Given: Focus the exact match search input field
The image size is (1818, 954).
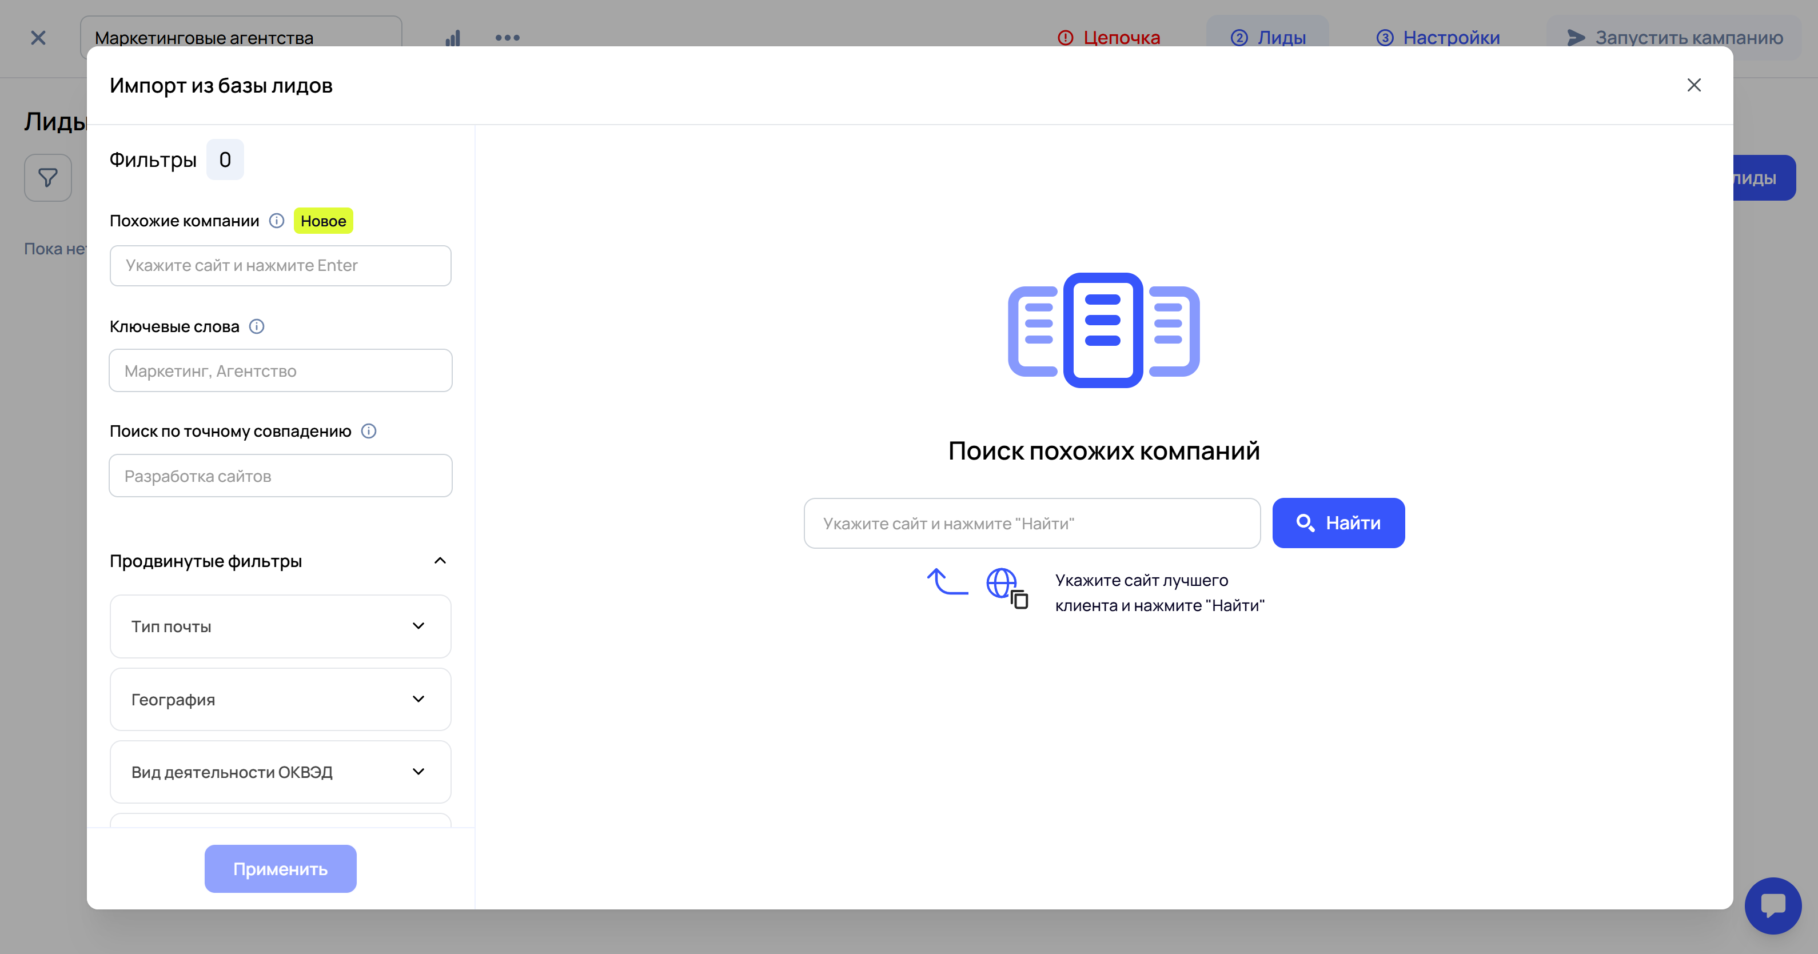Looking at the screenshot, I should (280, 476).
